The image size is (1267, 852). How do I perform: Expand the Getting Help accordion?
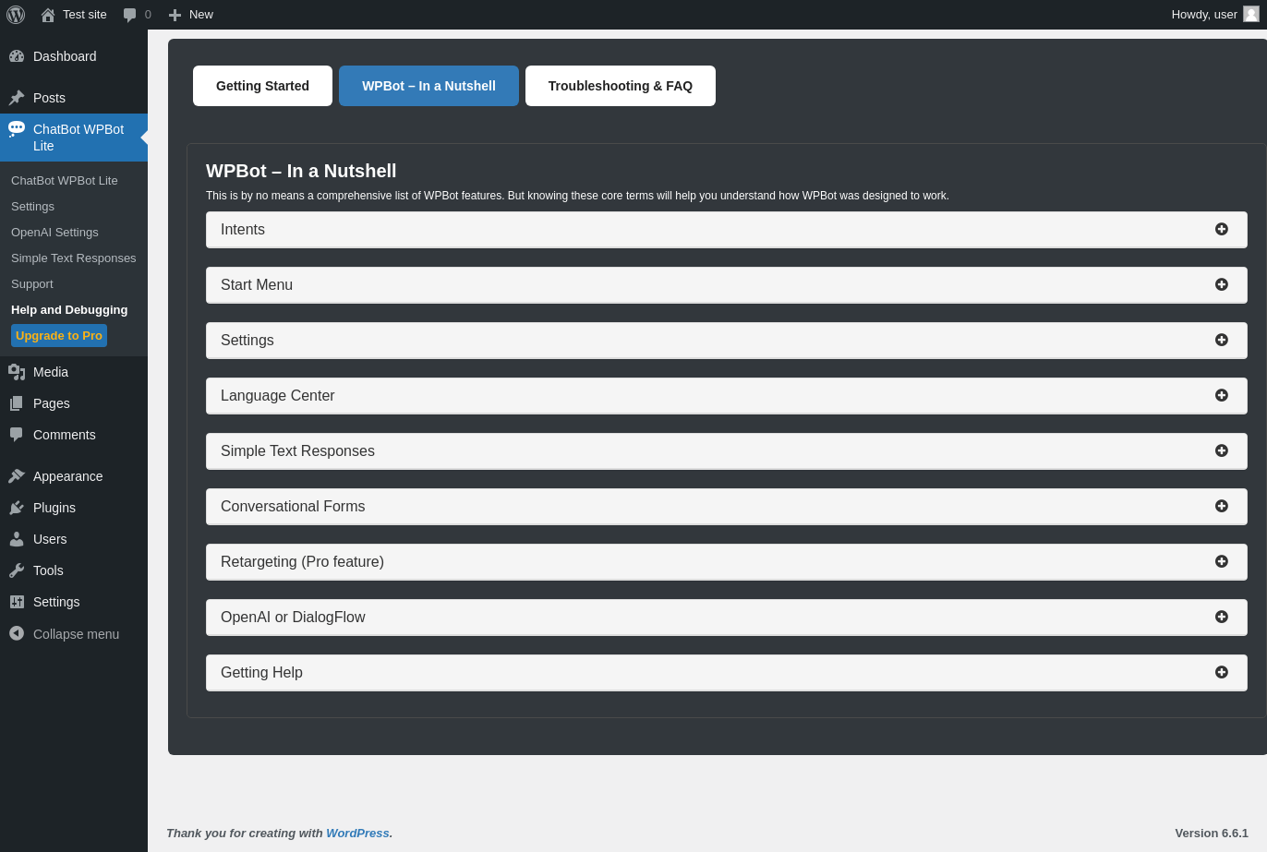[727, 673]
